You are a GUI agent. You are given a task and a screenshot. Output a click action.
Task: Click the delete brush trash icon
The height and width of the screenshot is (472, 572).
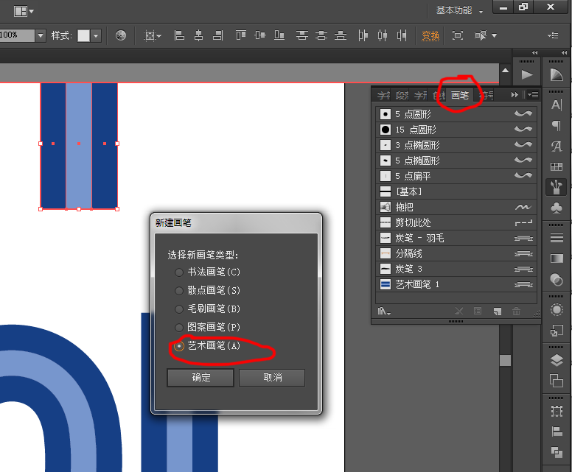click(516, 311)
